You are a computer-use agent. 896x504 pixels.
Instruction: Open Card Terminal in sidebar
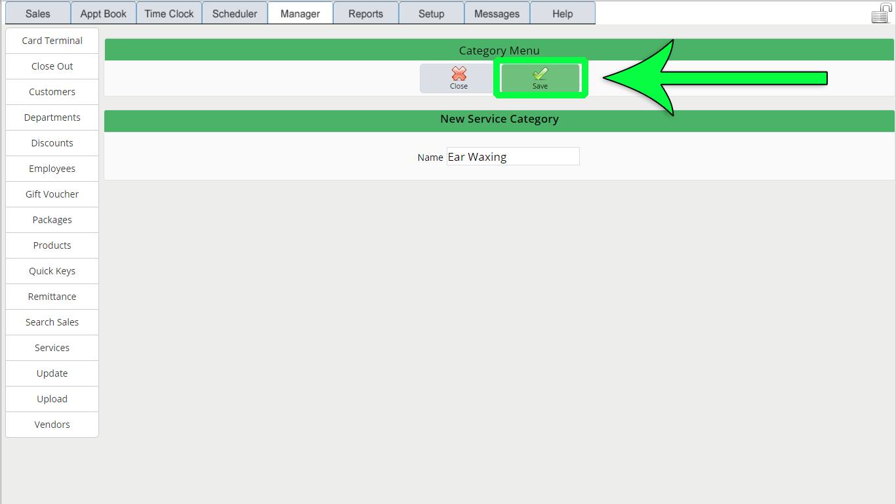(x=52, y=41)
